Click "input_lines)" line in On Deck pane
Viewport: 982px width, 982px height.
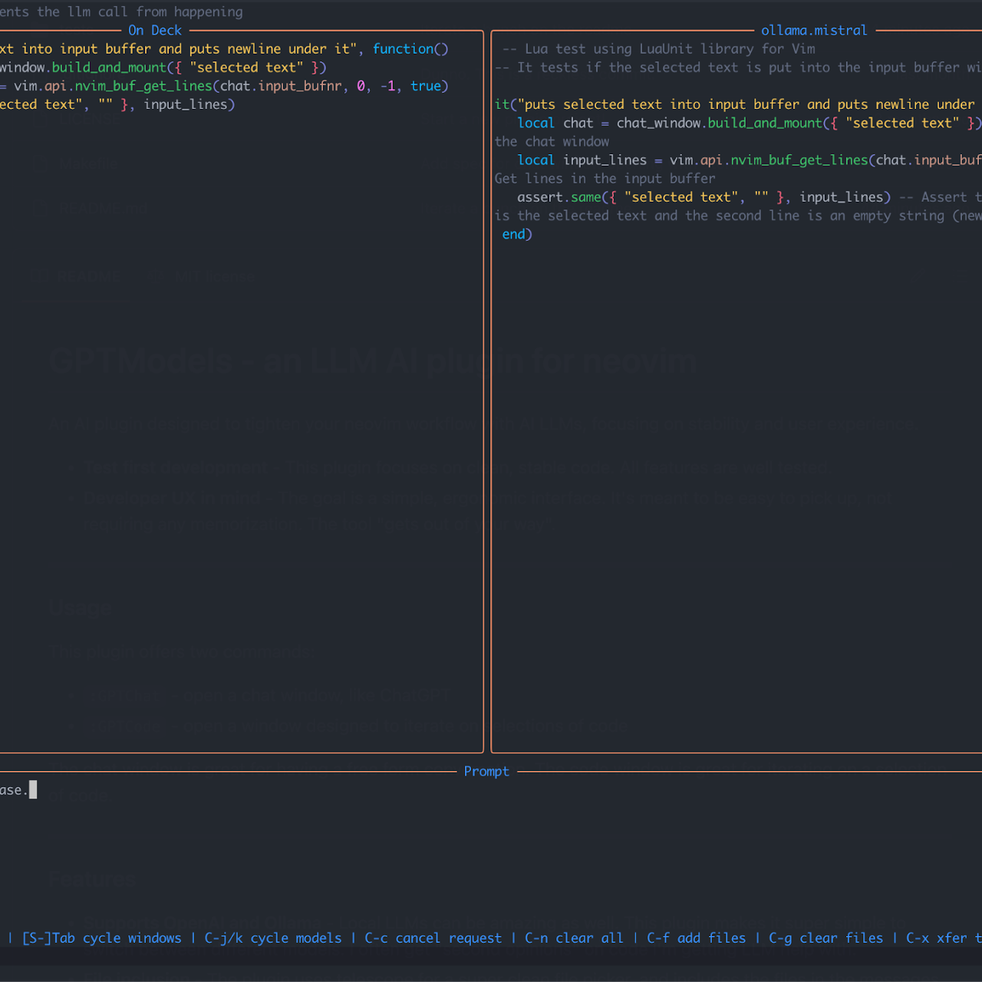117,104
